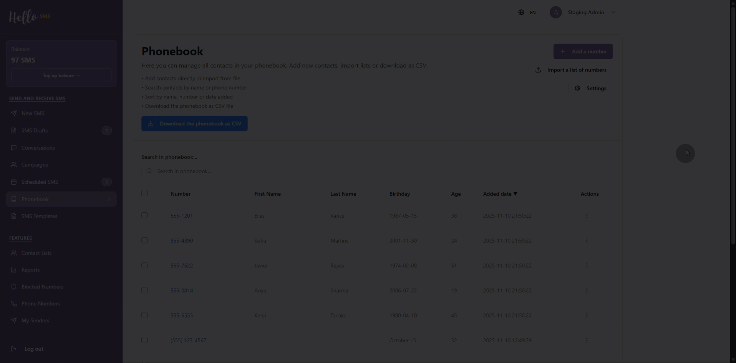Sort table by Last Name header
The width and height of the screenshot is (736, 363).
[343, 194]
